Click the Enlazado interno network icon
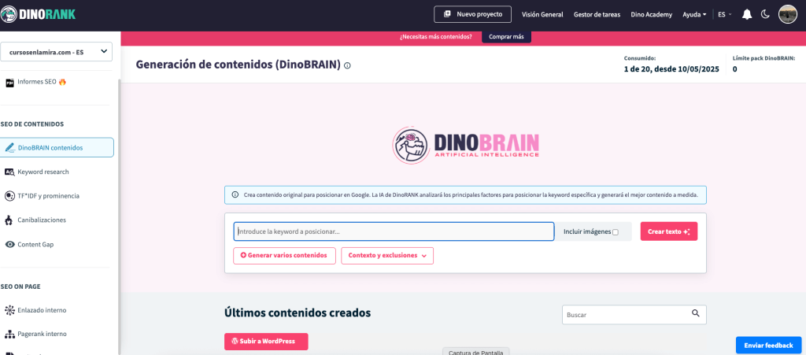 (x=9, y=310)
